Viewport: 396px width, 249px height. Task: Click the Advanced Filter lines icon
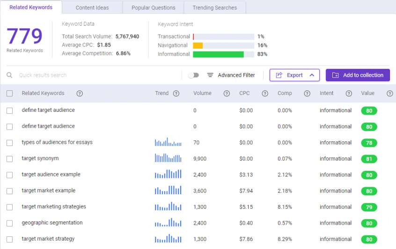(210, 75)
